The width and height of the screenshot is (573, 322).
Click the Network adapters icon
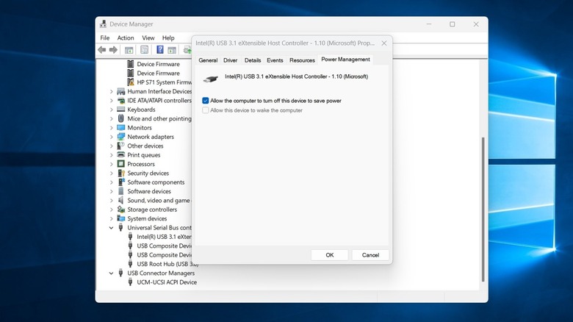coord(121,137)
